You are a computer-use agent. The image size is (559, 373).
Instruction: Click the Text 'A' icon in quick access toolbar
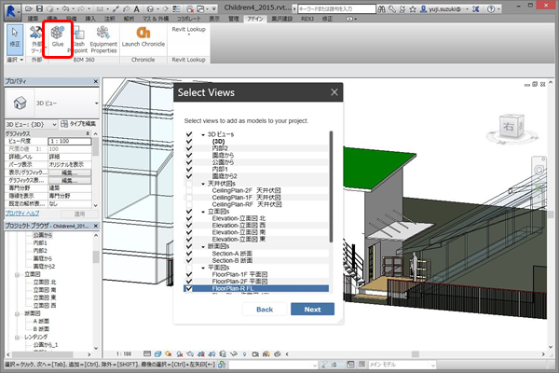137,9
